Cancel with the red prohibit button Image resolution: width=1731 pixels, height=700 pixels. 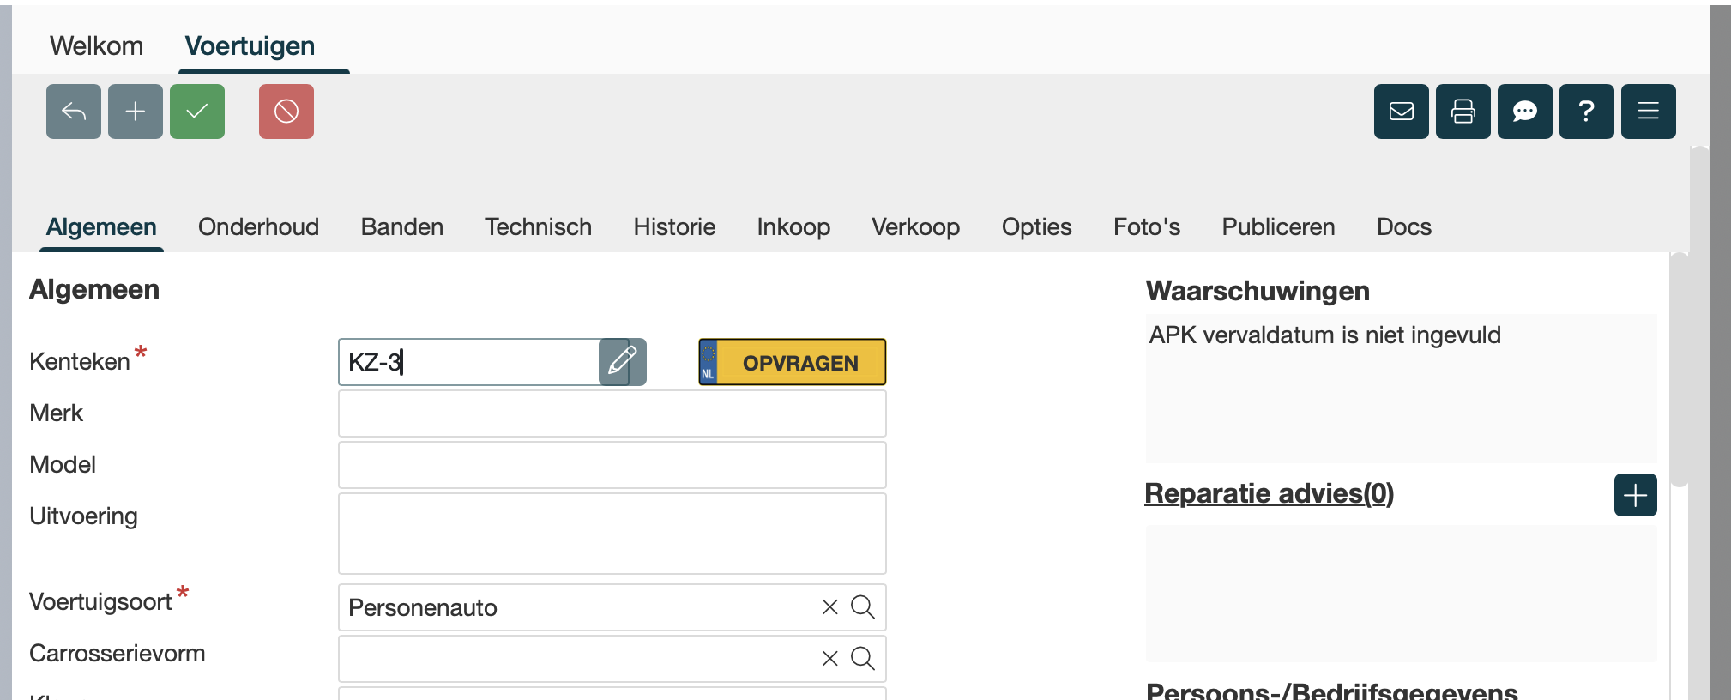286,112
